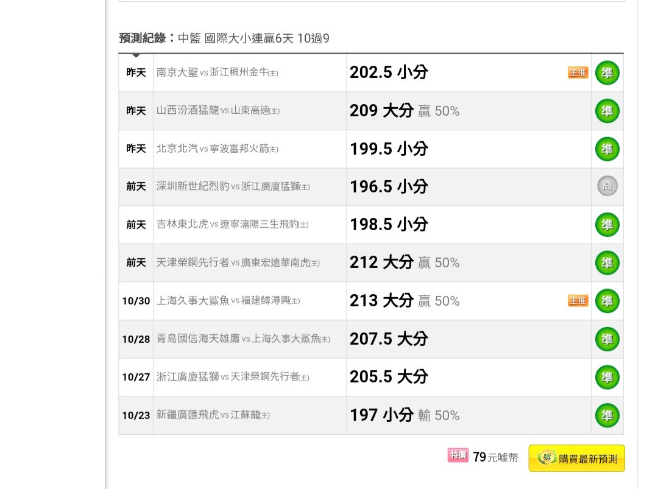Open 山西汾酒猛龍 vs 山東高速 matchup

tap(218, 111)
